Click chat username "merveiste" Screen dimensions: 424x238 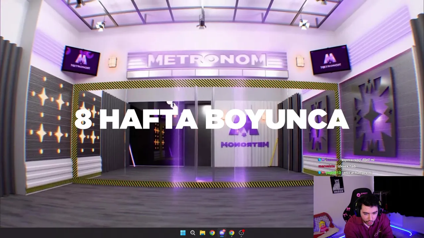point(326,166)
